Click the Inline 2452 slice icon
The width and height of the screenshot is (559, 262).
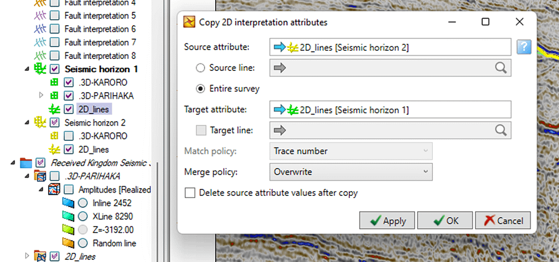(68, 203)
